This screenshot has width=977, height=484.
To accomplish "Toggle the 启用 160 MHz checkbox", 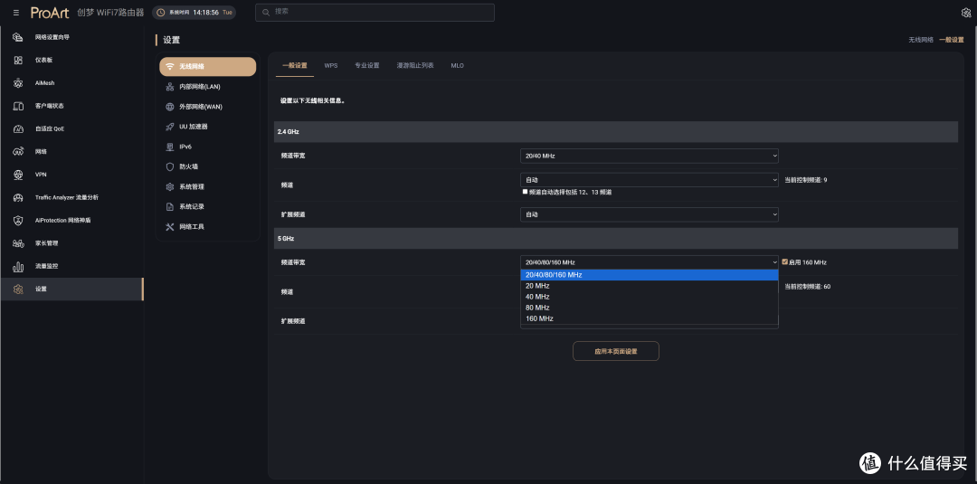I will (785, 262).
